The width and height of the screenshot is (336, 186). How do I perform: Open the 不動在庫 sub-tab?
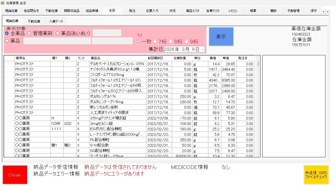coord(34,21)
